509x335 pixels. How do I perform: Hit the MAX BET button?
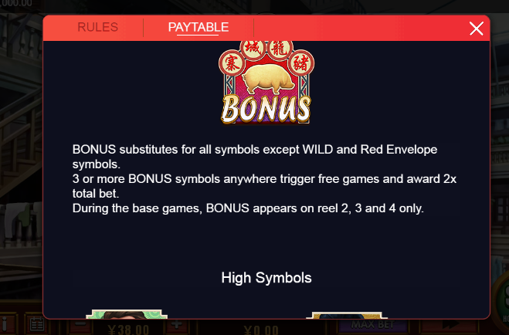click(x=372, y=325)
